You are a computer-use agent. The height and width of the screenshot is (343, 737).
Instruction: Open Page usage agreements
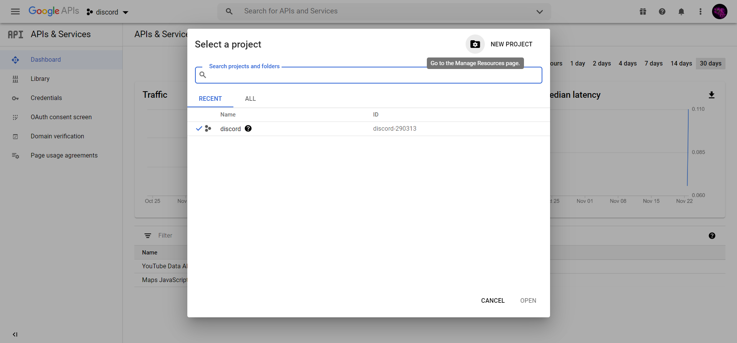(x=61, y=156)
